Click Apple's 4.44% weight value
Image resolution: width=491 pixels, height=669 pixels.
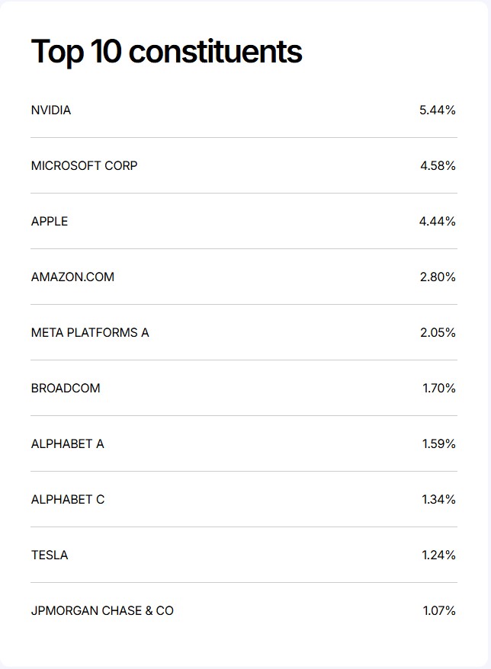[x=437, y=222]
